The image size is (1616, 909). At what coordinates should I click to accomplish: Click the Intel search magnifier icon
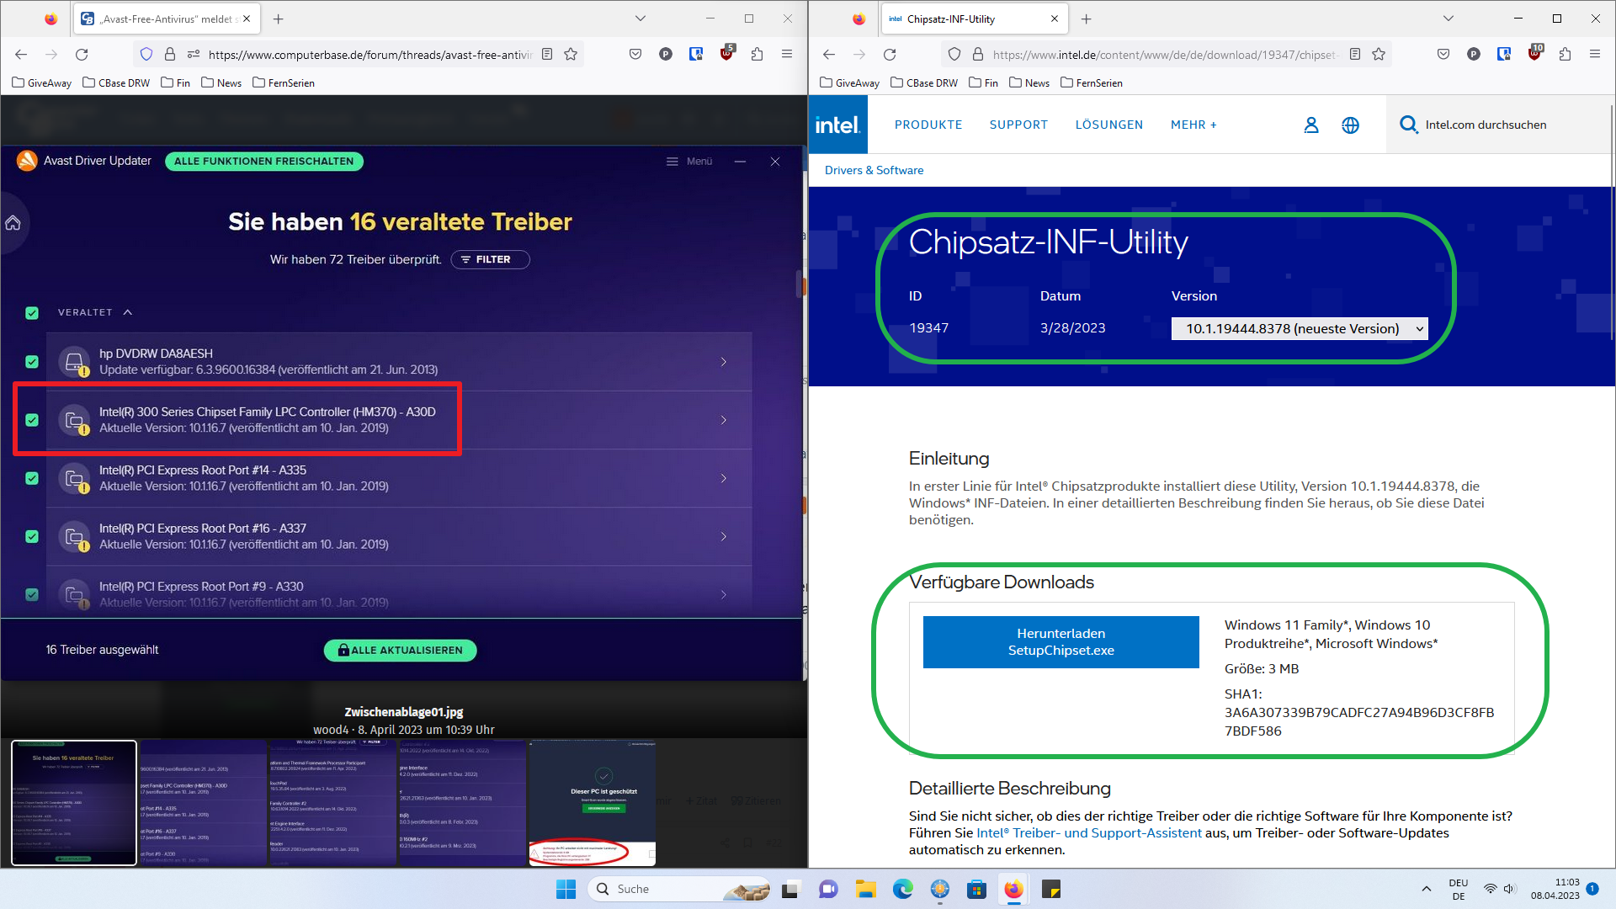coord(1408,125)
